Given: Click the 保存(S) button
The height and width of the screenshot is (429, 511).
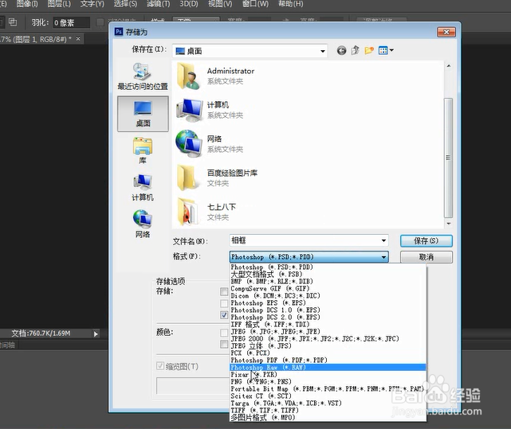Looking at the screenshot, I should click(x=426, y=241).
